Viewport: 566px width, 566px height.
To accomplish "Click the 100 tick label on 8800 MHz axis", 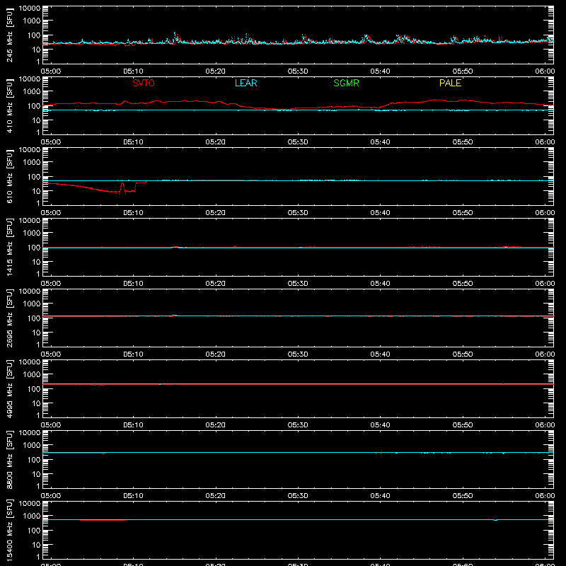I will 34,460.
